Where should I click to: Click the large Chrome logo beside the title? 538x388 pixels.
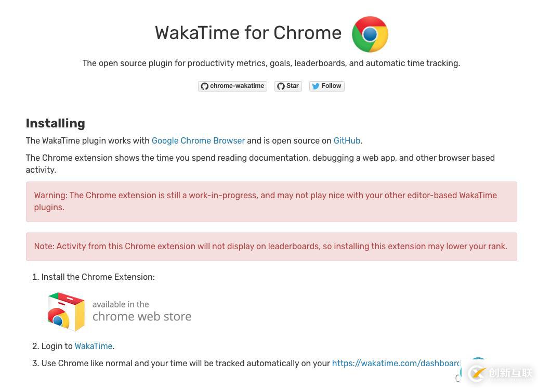(370, 34)
